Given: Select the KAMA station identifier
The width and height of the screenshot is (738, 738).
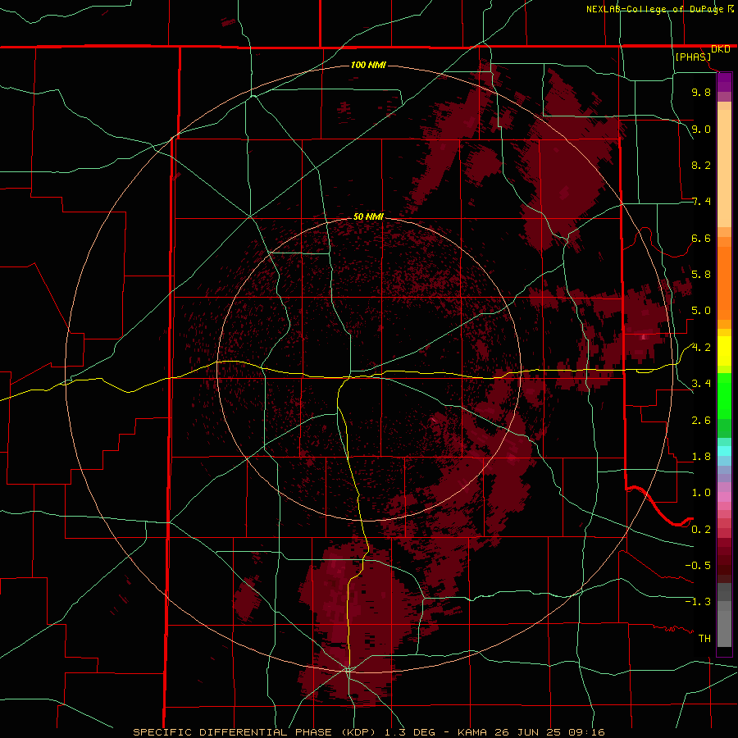Looking at the screenshot, I should (x=473, y=732).
